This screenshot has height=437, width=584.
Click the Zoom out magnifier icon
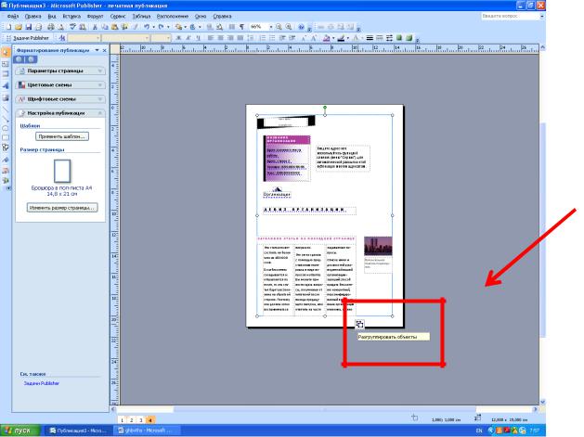pos(279,27)
